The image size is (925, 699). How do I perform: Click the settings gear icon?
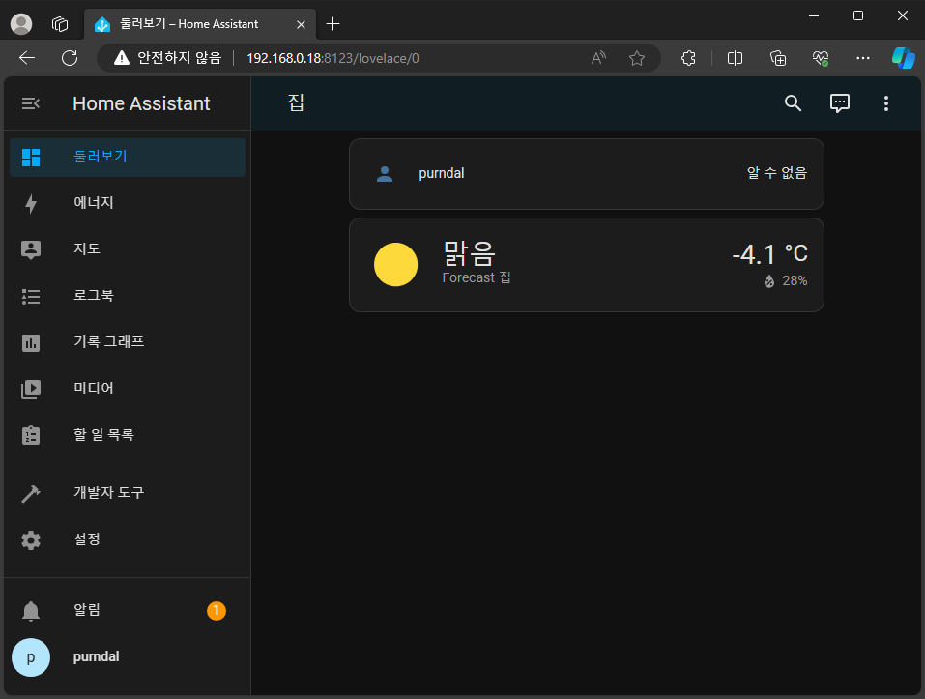31,539
